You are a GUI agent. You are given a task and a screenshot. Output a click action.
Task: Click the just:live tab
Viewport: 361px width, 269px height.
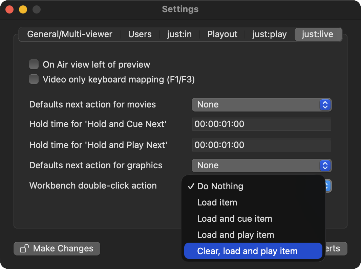tap(318, 34)
